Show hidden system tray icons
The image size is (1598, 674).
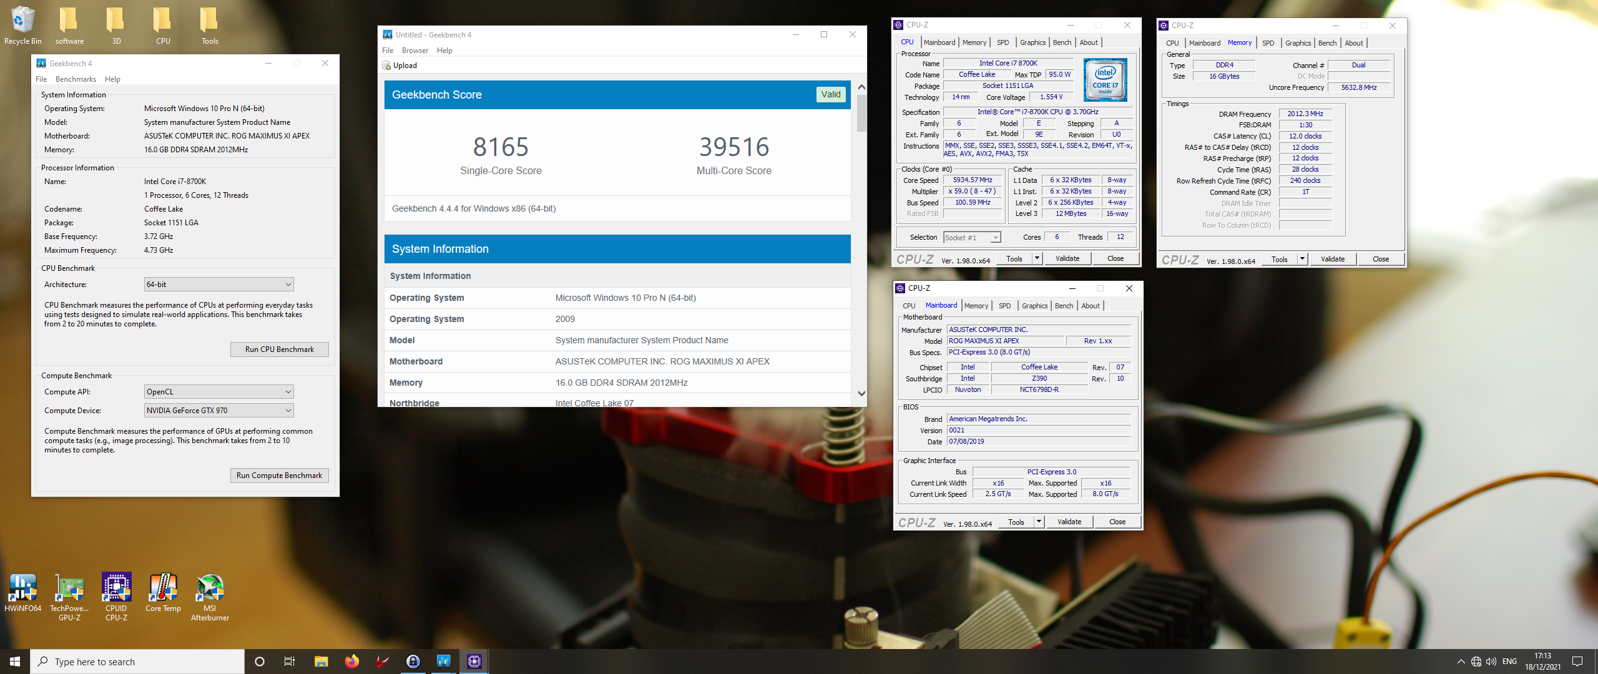point(1461,662)
